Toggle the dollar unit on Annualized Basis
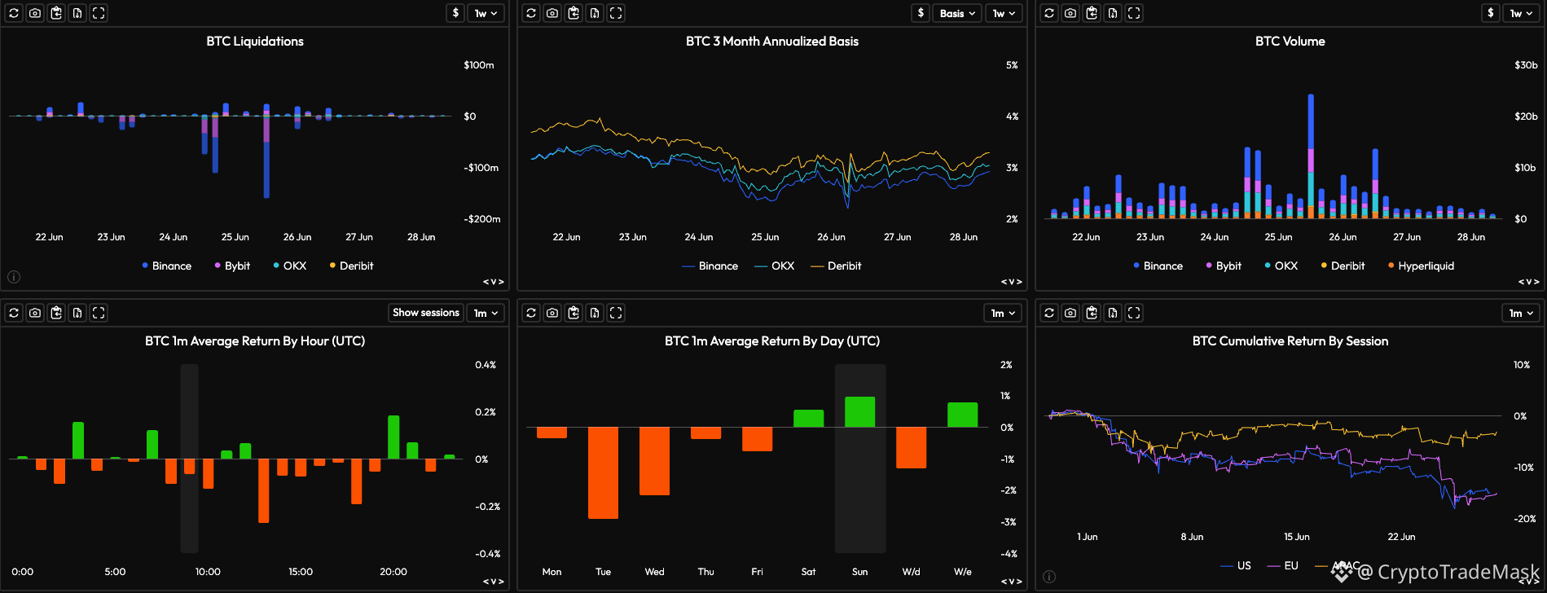This screenshot has height=593, width=1547. 921,13
